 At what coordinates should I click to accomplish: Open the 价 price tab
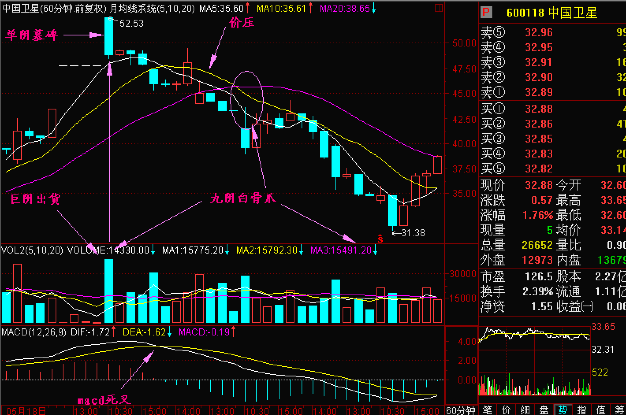coord(506,410)
